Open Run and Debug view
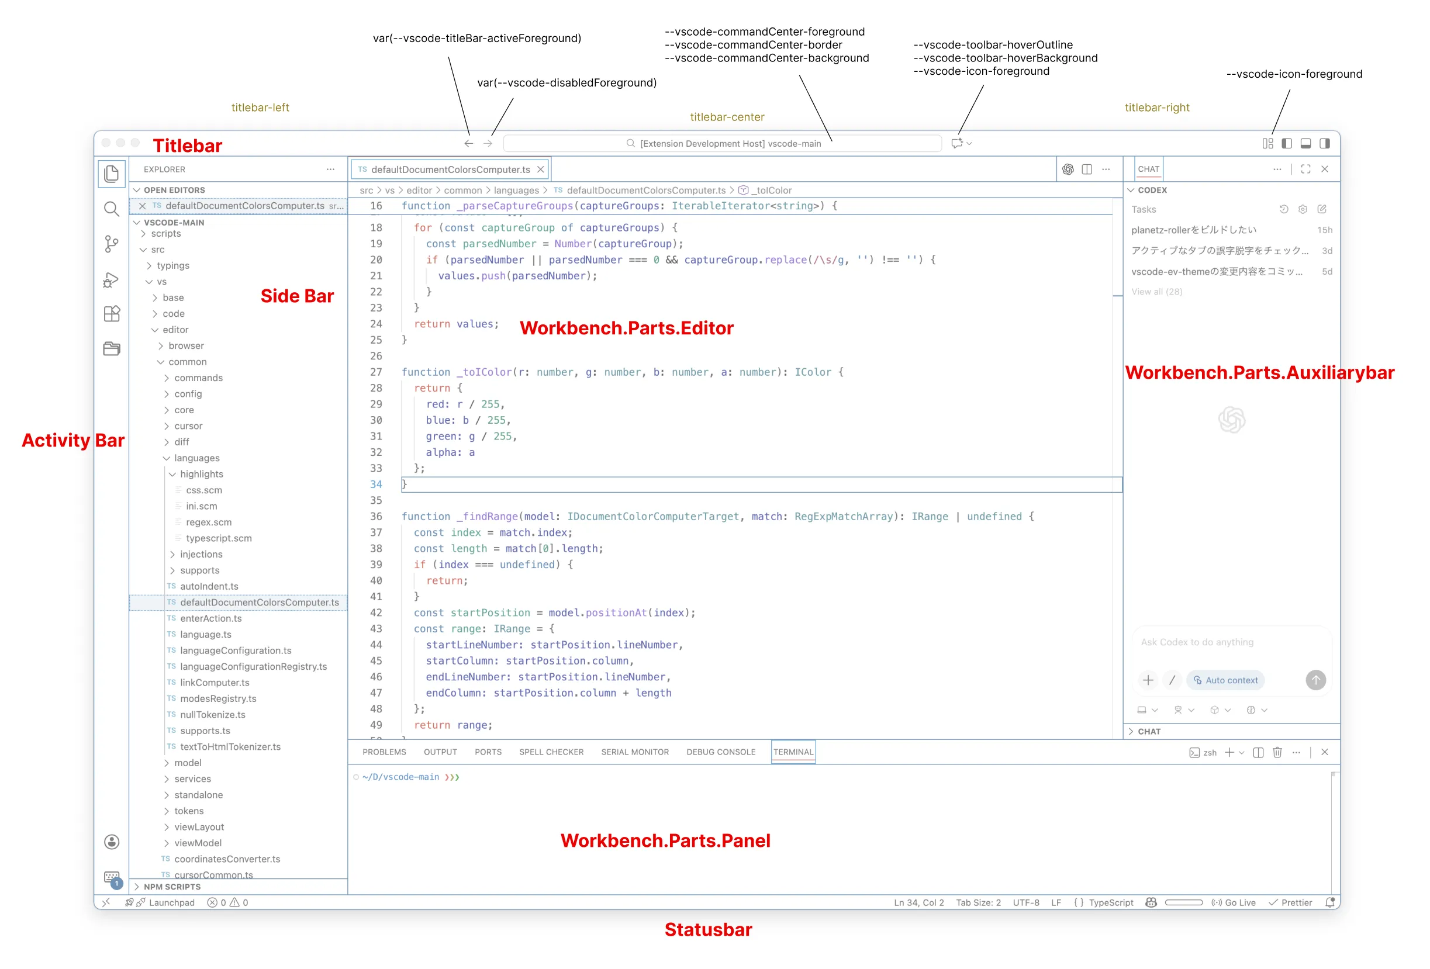Viewport: 1430px width, 969px height. [112, 280]
